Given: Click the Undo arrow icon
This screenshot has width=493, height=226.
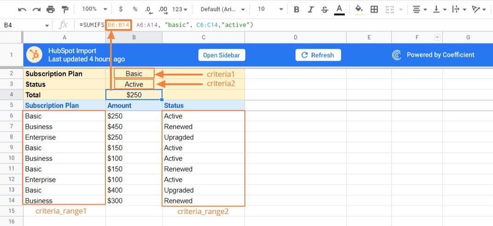Looking at the screenshot, I should pyautogui.click(x=22, y=9).
